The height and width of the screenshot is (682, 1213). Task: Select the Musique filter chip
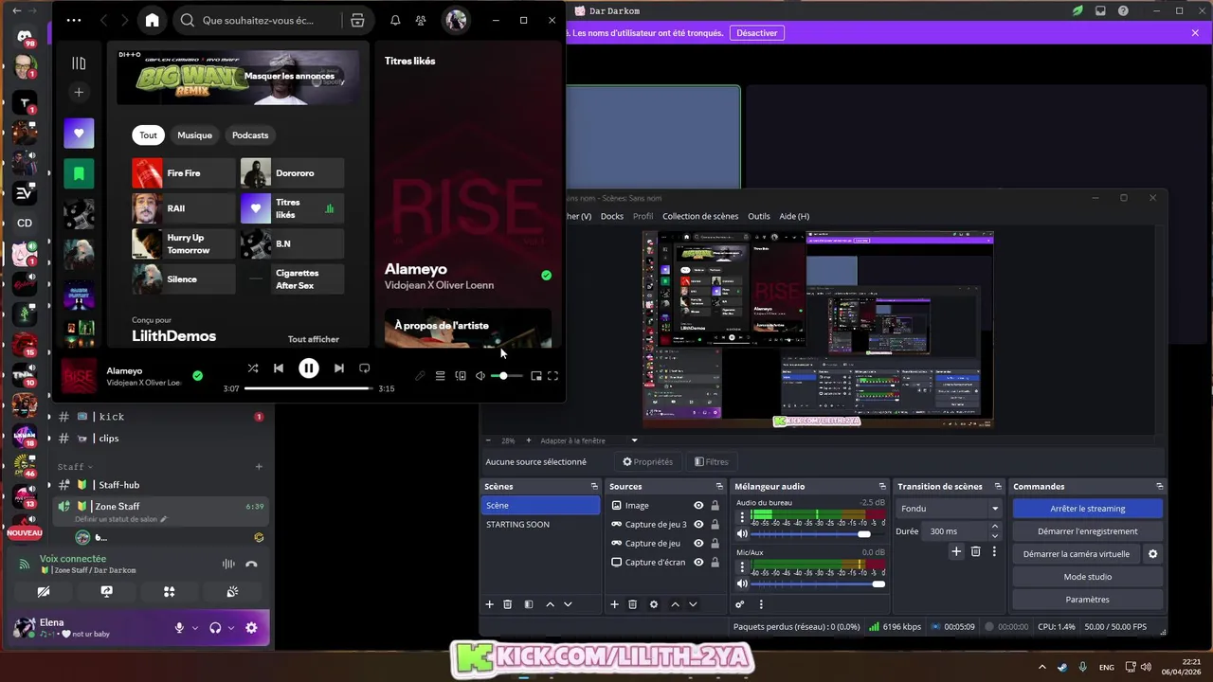coord(194,135)
